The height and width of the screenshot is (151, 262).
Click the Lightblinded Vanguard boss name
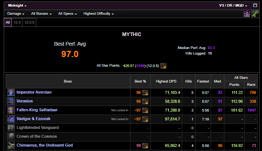click(38, 127)
